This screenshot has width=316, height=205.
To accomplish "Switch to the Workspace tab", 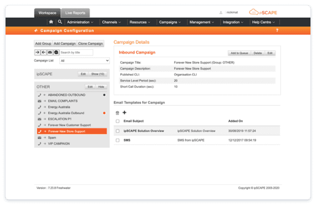I will (47, 13).
